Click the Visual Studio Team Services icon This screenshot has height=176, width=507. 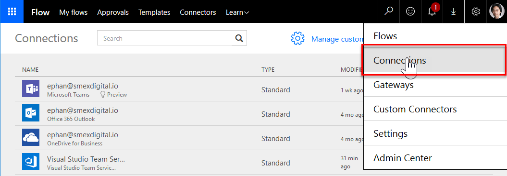31,162
